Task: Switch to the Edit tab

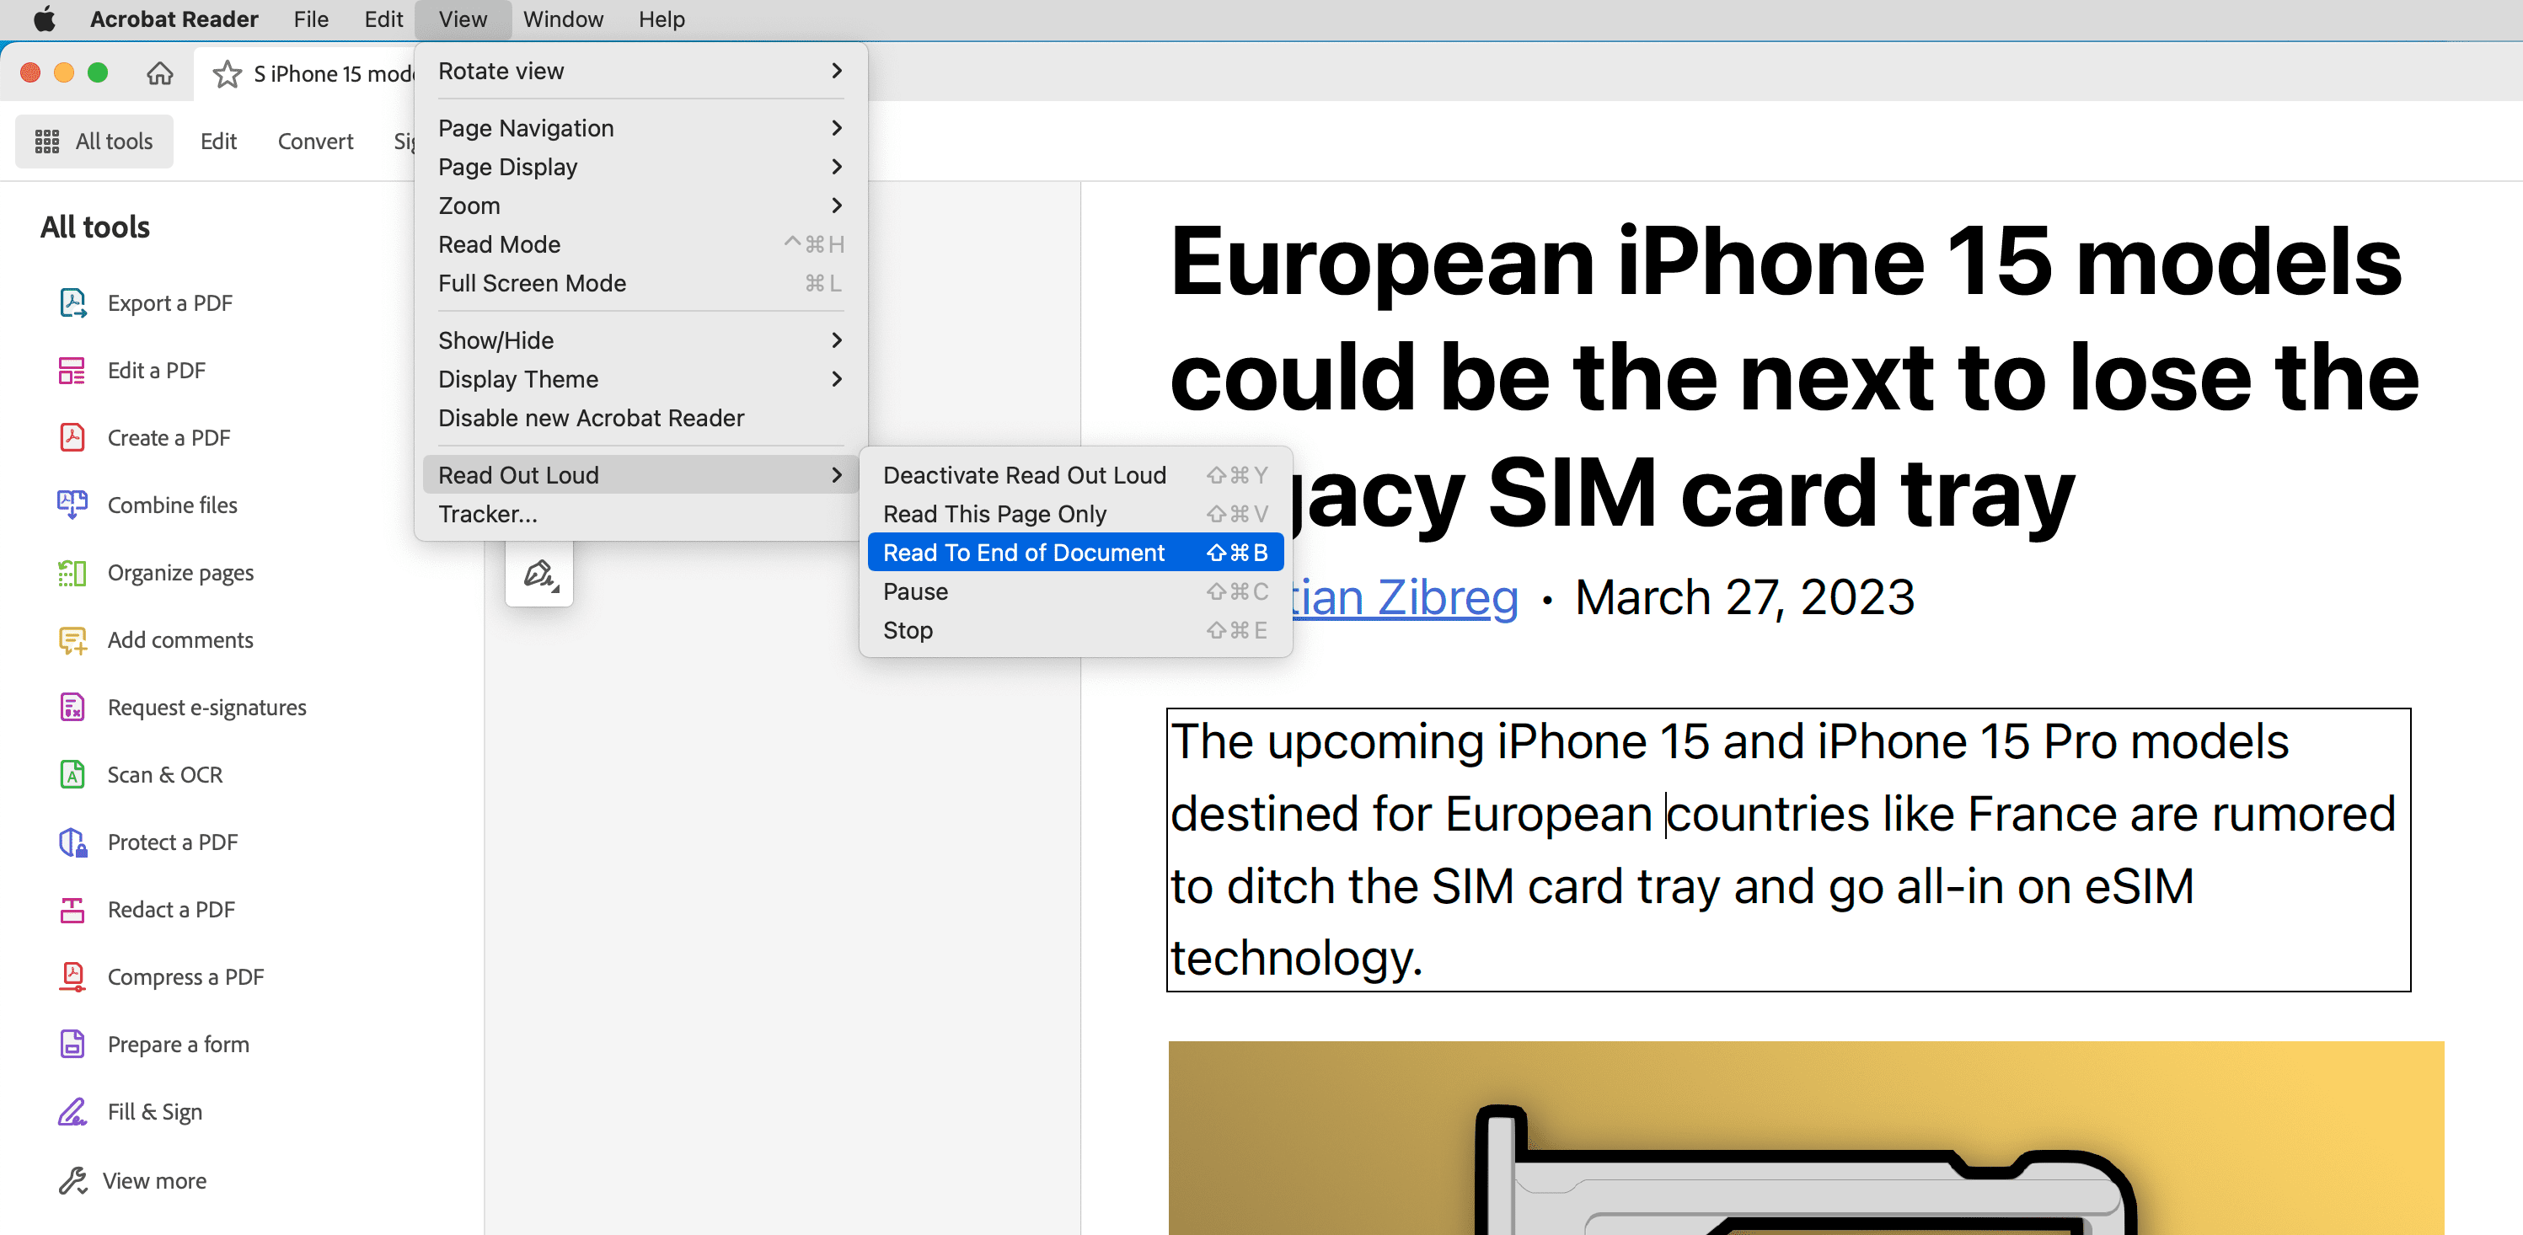Action: pyautogui.click(x=219, y=142)
